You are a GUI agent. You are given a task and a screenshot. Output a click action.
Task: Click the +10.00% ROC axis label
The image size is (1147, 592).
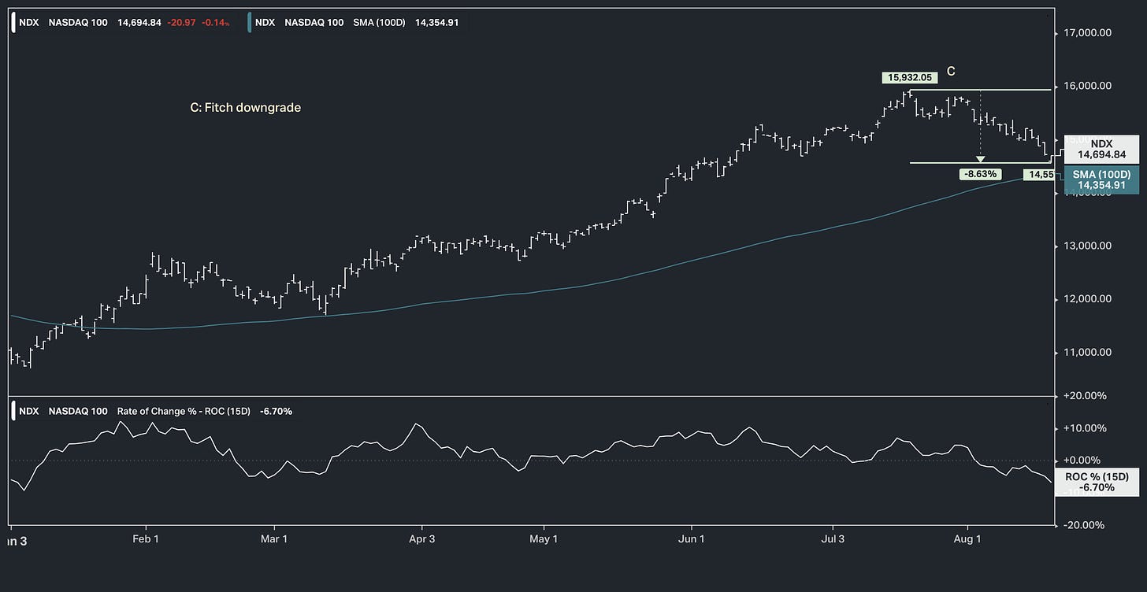1084,428
